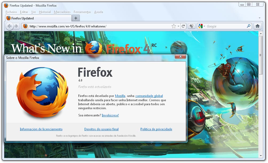Open the Historial menu
This screenshot has height=163, width=268.
(x=45, y=12)
